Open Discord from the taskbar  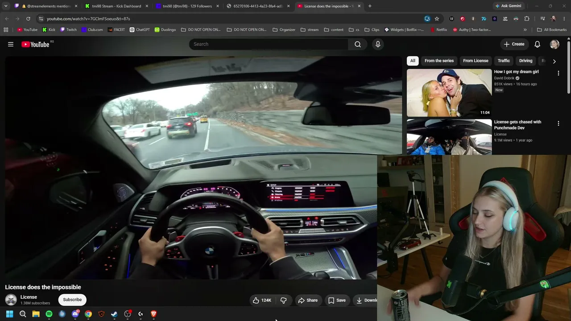75,314
